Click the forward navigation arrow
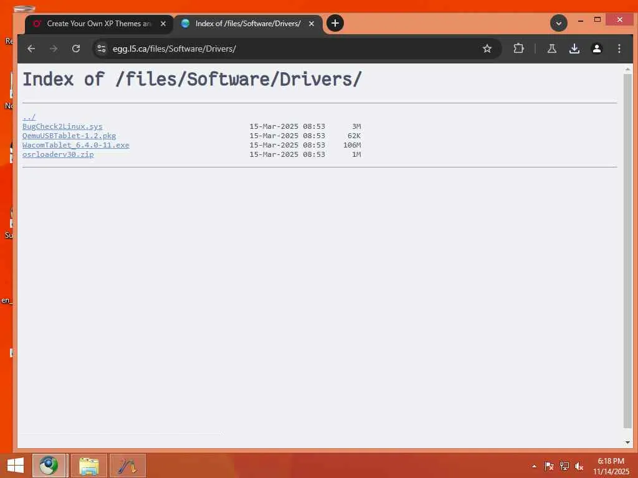 coord(54,49)
